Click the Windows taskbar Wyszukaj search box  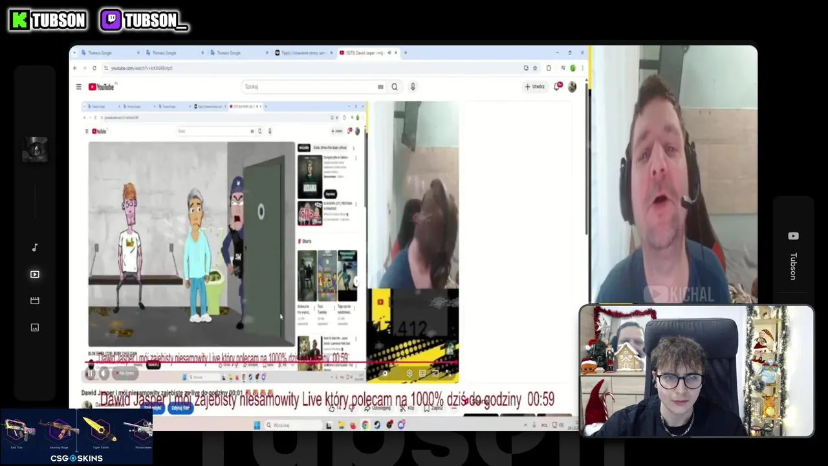tap(292, 425)
